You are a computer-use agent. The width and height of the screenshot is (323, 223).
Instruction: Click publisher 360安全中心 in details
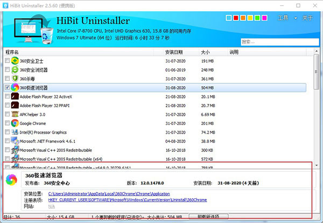click(57, 183)
